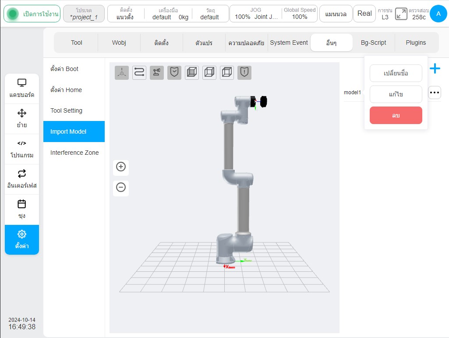
Task: Open the JOG and Global Speed panel
Action: (x=273, y=14)
